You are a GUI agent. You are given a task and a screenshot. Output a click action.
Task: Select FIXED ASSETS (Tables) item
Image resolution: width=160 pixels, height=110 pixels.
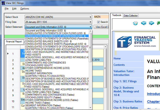pos(57,87)
